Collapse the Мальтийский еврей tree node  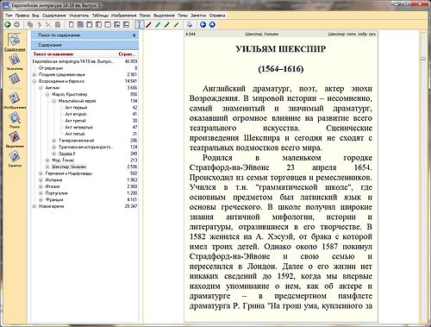click(x=54, y=101)
